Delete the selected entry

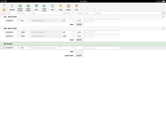(69, 7)
